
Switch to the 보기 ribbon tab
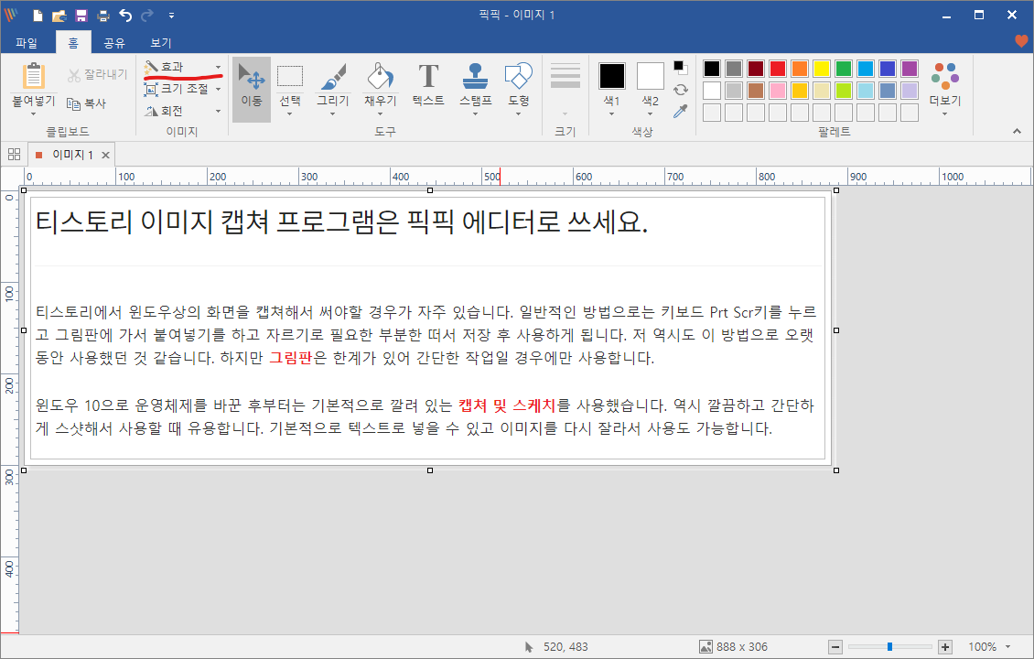click(x=161, y=43)
